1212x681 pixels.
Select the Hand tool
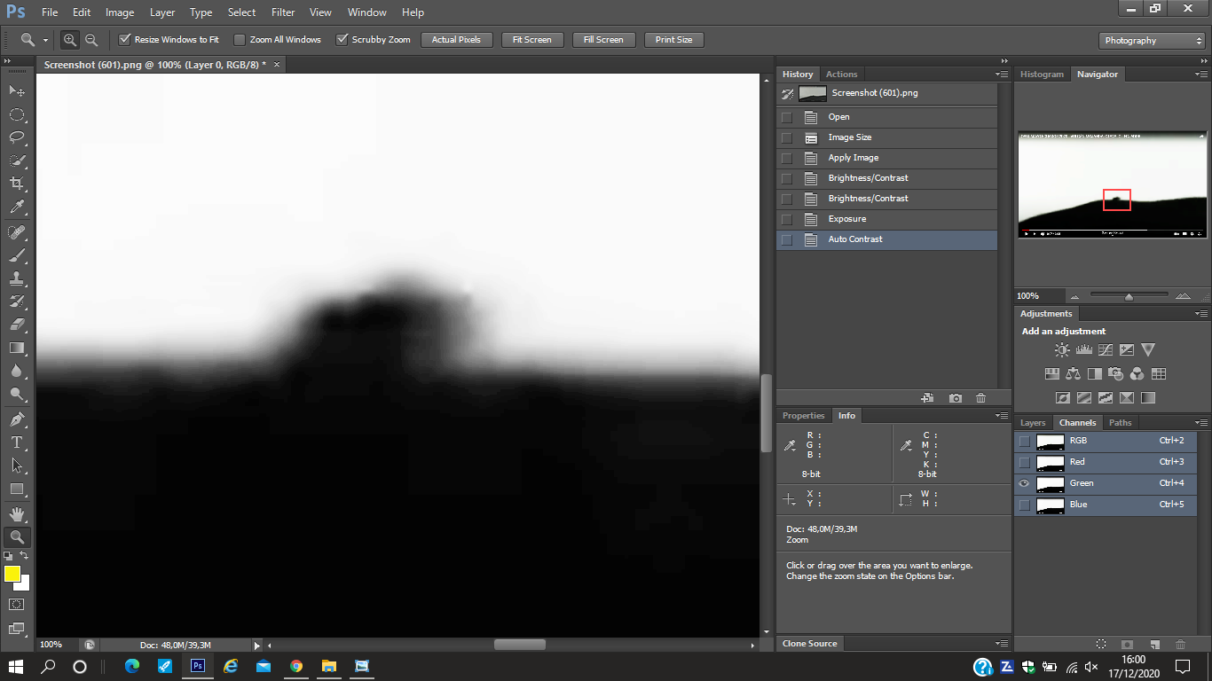click(17, 513)
